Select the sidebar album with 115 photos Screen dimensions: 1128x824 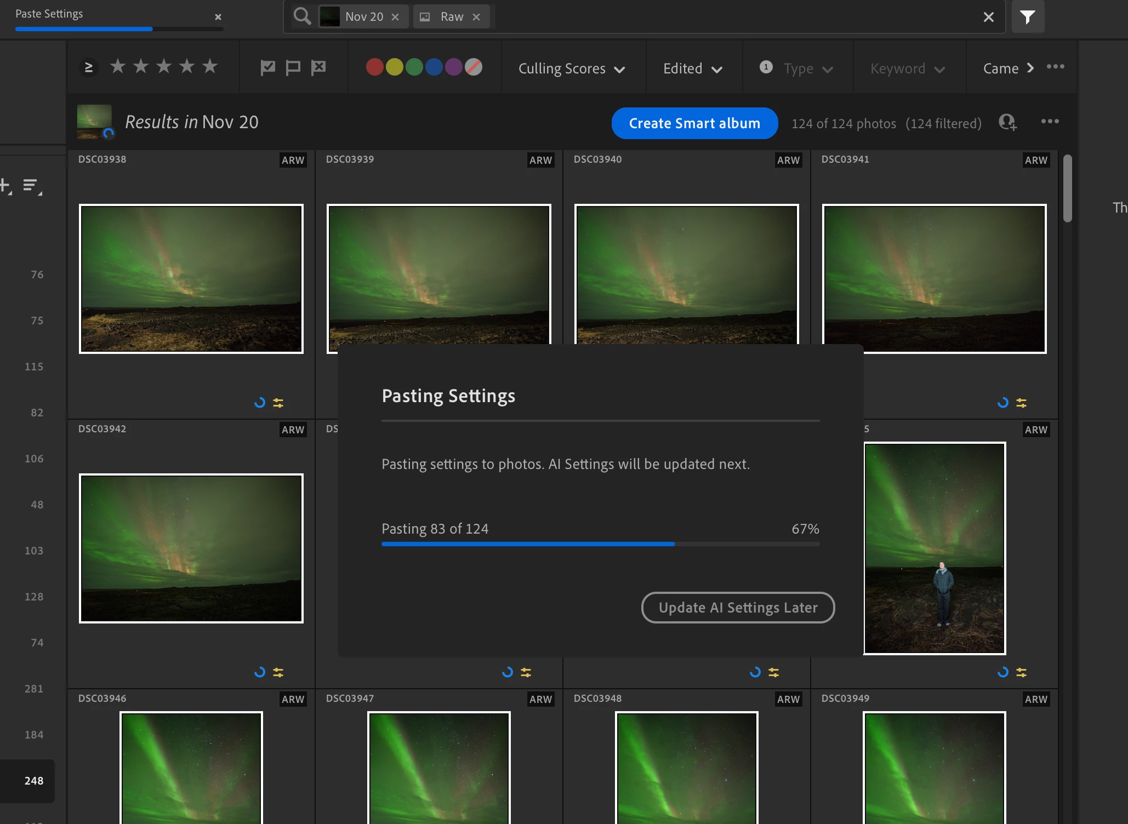[x=33, y=367]
